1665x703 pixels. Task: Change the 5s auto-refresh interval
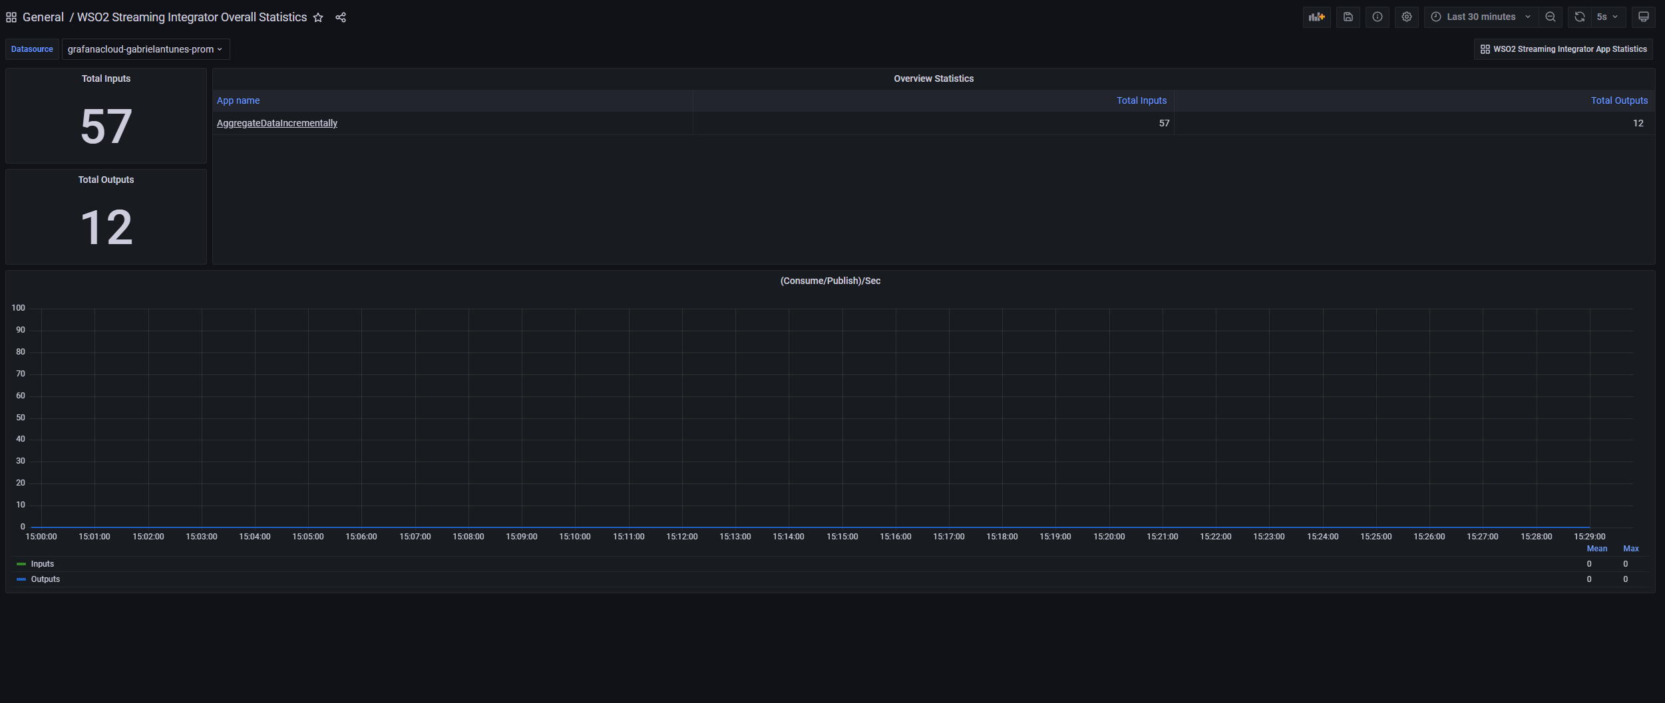click(x=1607, y=17)
